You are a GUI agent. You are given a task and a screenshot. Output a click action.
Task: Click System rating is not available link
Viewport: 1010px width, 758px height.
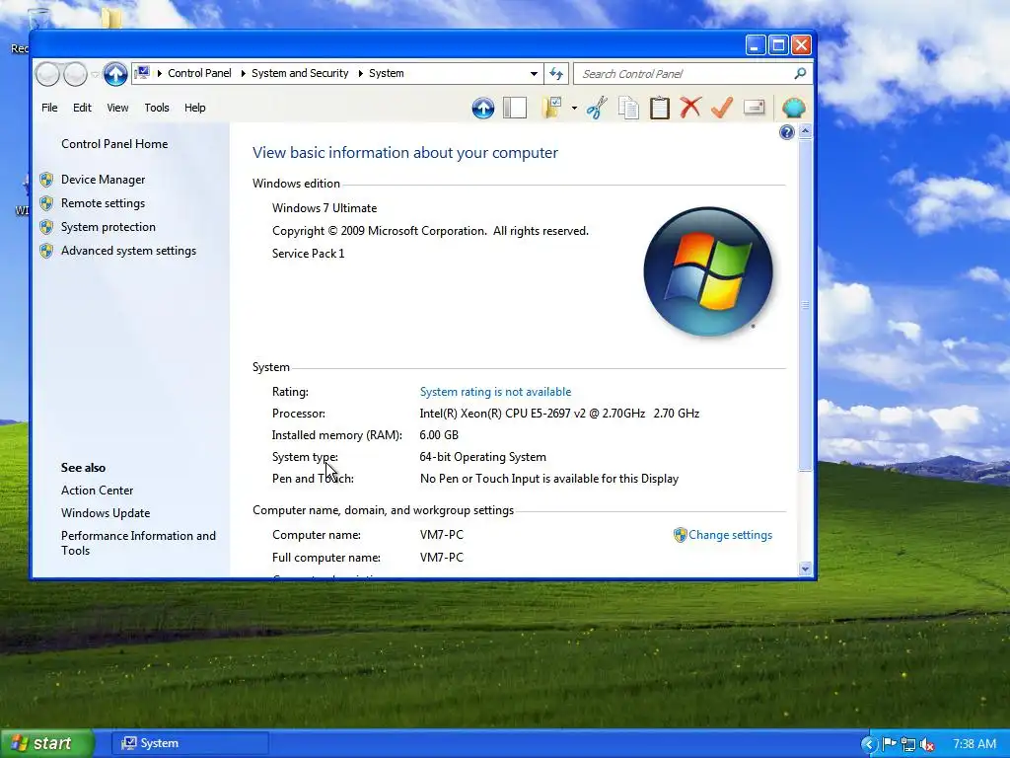[495, 392]
